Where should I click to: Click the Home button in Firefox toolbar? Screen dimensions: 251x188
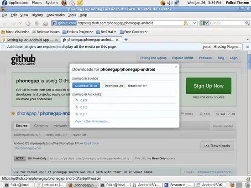pyautogui.click(x=46, y=23)
